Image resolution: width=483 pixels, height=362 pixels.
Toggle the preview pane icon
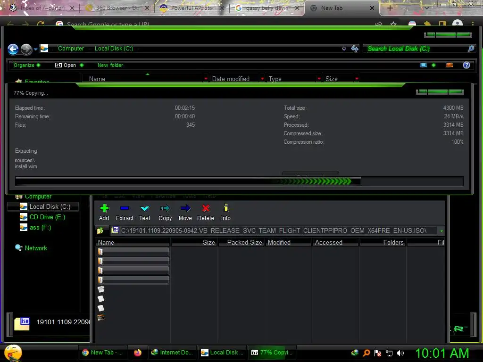[x=450, y=65]
